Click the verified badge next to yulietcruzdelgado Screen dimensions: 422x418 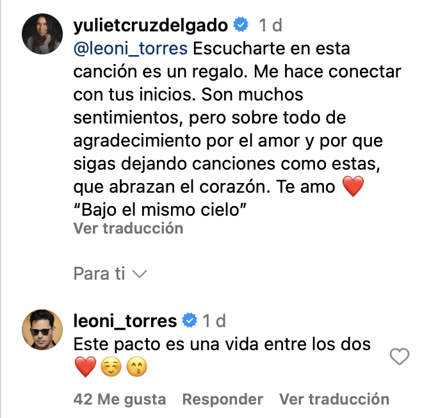(241, 26)
